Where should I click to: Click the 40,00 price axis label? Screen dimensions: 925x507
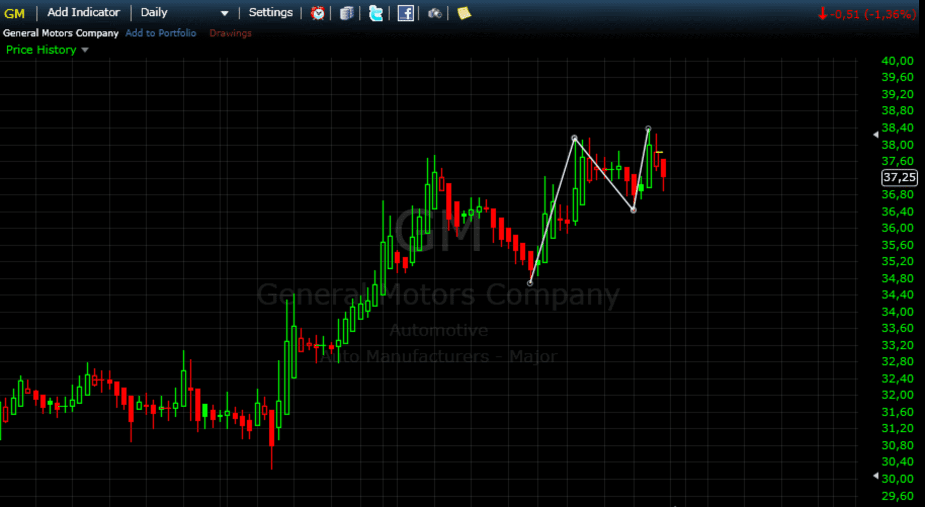click(x=897, y=61)
